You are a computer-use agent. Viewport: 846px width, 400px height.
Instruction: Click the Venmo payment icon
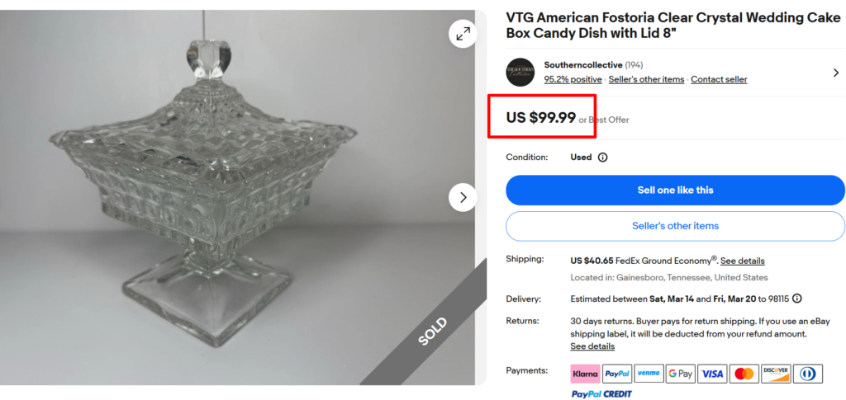click(649, 374)
